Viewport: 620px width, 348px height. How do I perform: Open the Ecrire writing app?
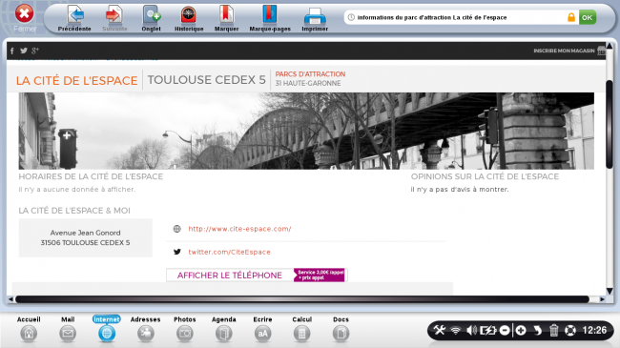[x=262, y=329]
